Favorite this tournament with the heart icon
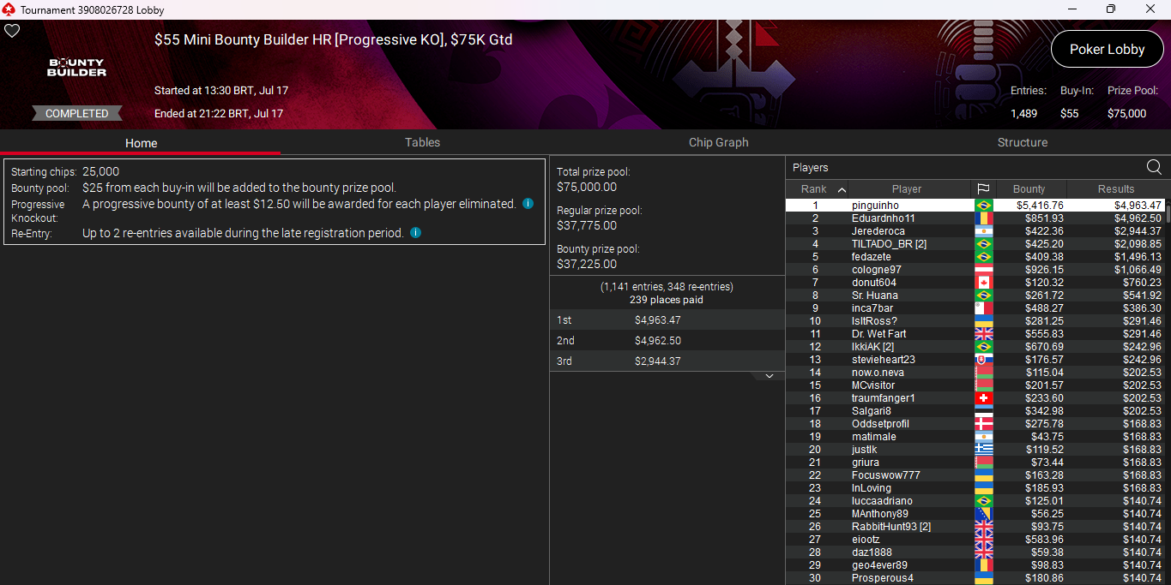The height and width of the screenshot is (585, 1171). click(x=12, y=31)
